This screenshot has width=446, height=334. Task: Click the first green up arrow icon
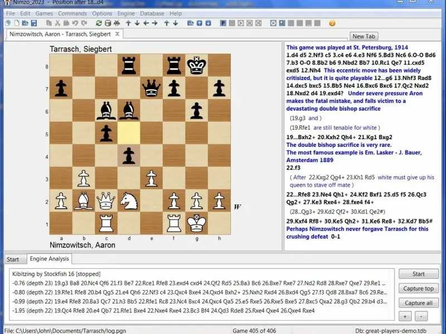(x=128, y=23)
